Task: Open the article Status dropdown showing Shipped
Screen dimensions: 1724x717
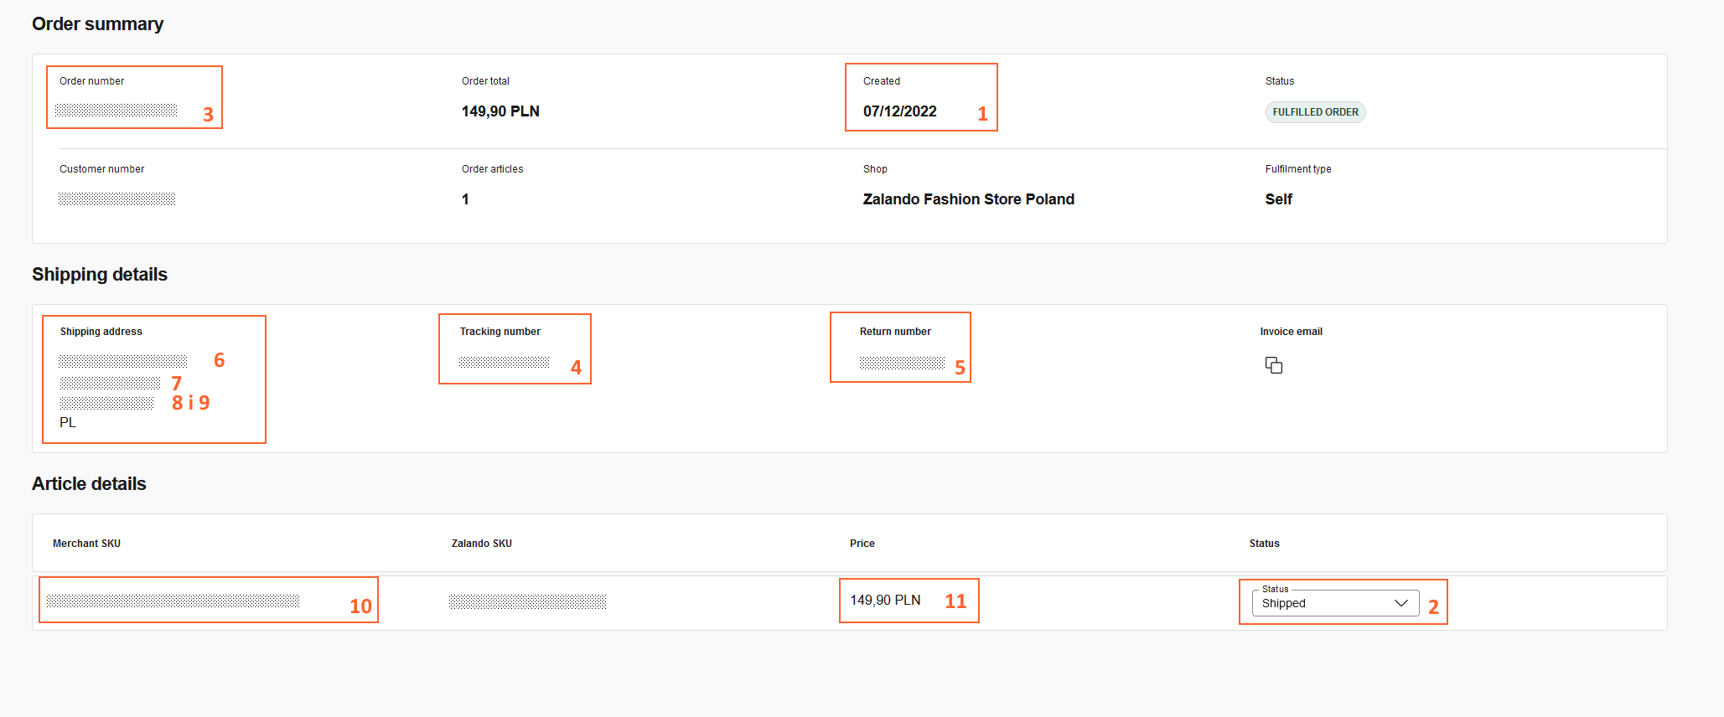Action: [x=1324, y=603]
